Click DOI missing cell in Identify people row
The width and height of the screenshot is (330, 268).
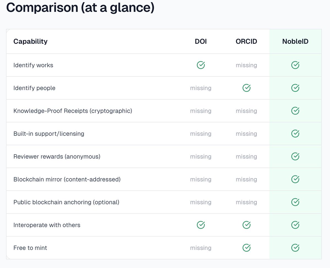[x=201, y=88]
